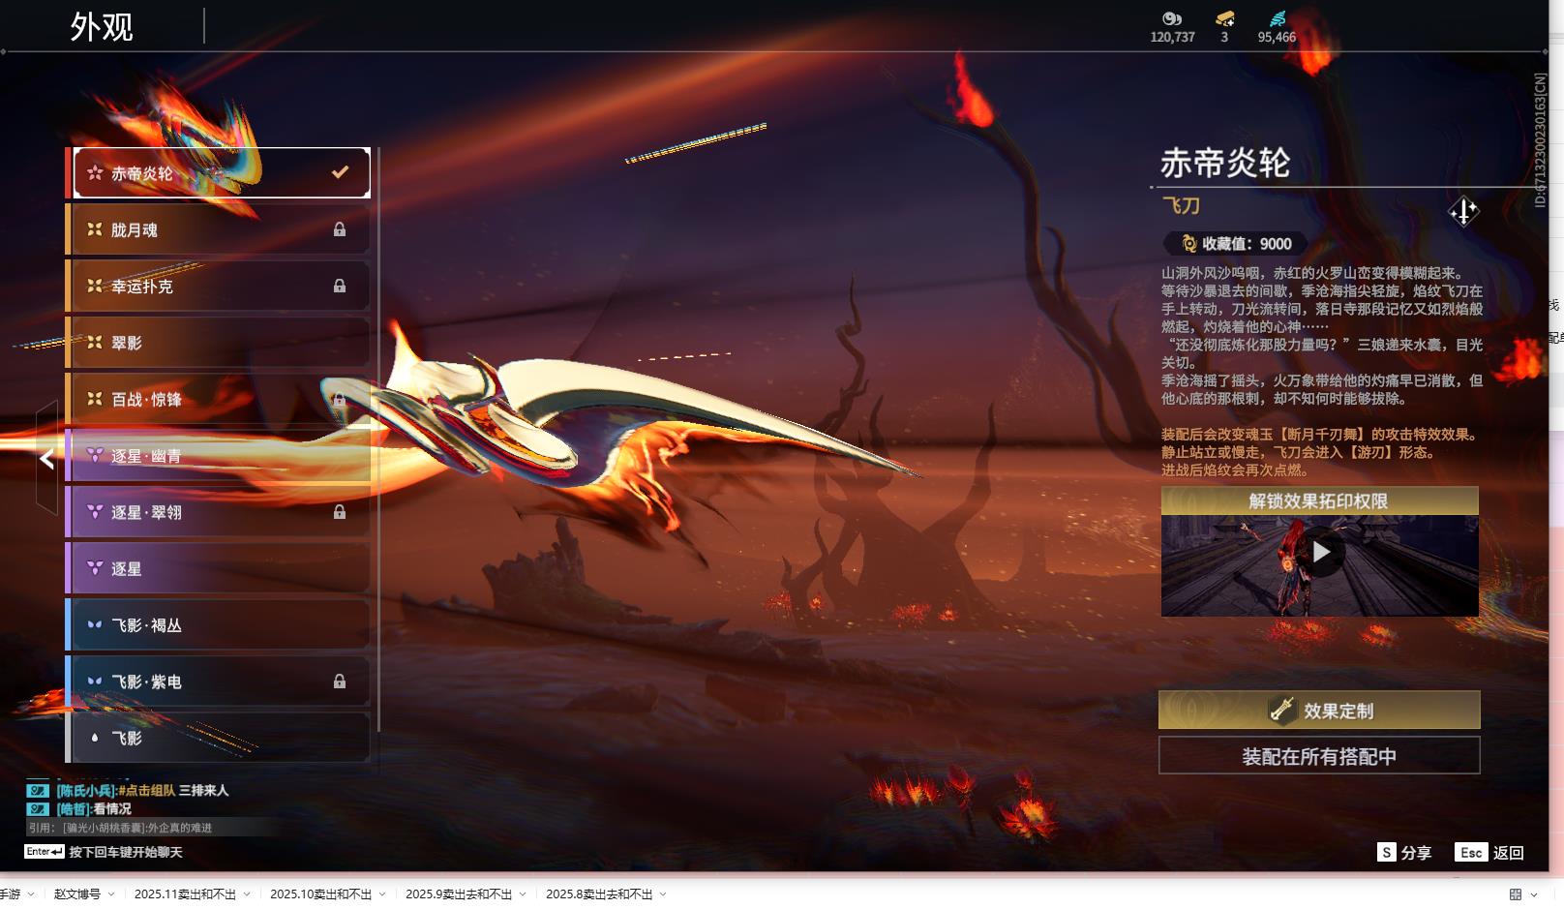Image resolution: width=1564 pixels, height=909 pixels.
Task: Switch to the 2025.10卖出和不出 sheet tab
Action: click(x=320, y=894)
